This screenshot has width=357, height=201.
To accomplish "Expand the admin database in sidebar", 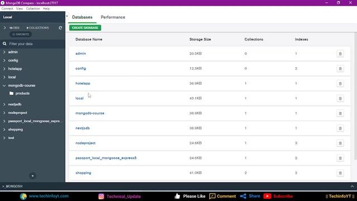I will 4,52.
